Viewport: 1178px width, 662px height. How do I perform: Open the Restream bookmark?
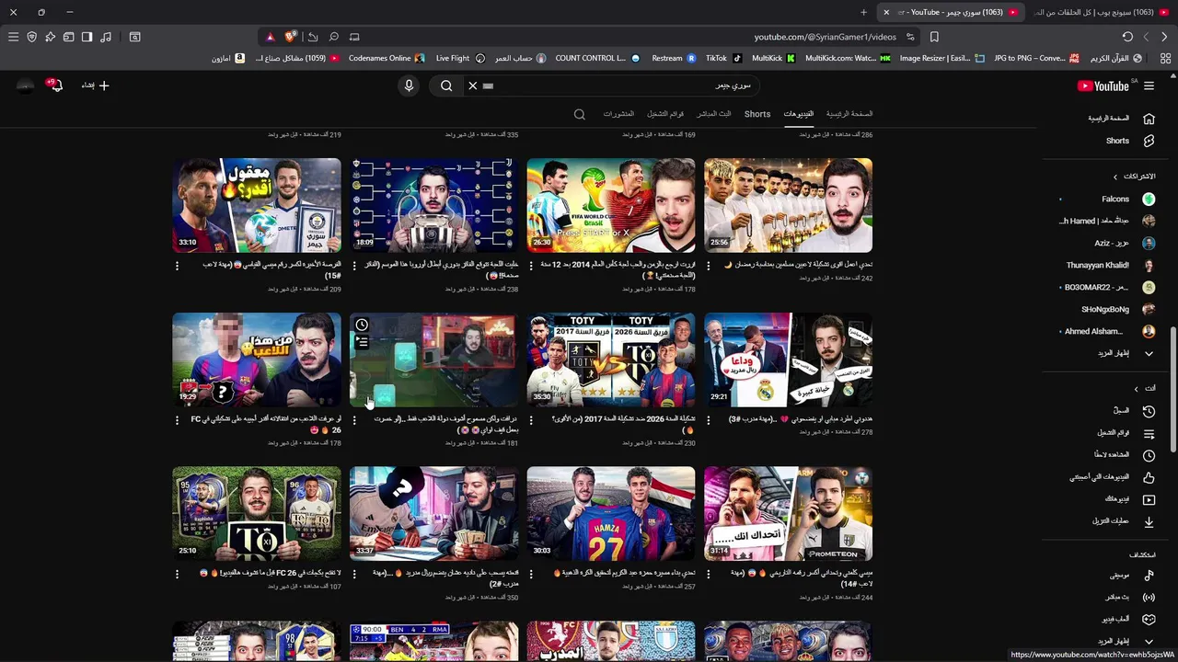pos(674,58)
